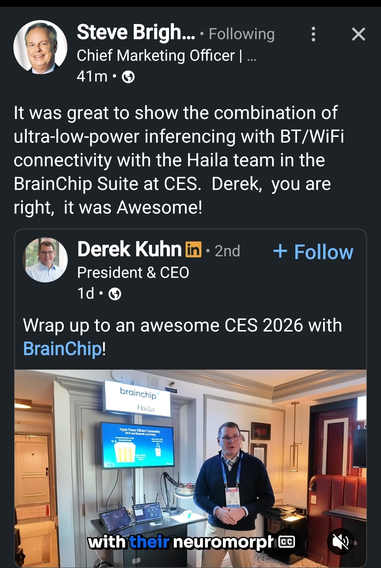Tap President & CEO headline text
The image size is (381, 568).
coord(133,273)
